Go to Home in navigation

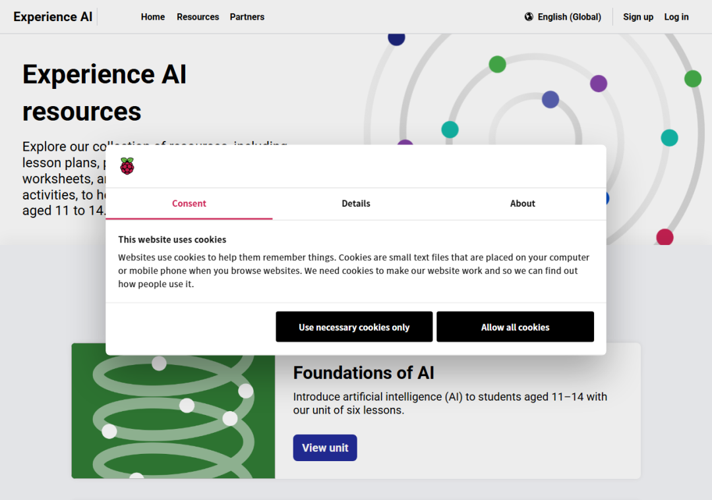tap(152, 16)
